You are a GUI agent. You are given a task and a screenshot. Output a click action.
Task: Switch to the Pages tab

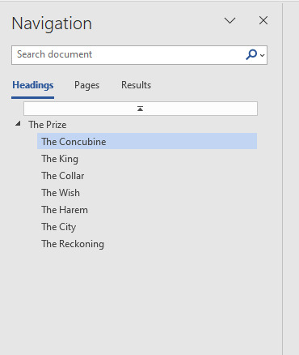(86, 85)
